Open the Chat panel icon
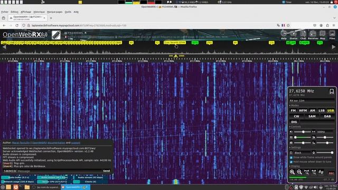The height and width of the screenshot is (190, 338). (x=303, y=35)
